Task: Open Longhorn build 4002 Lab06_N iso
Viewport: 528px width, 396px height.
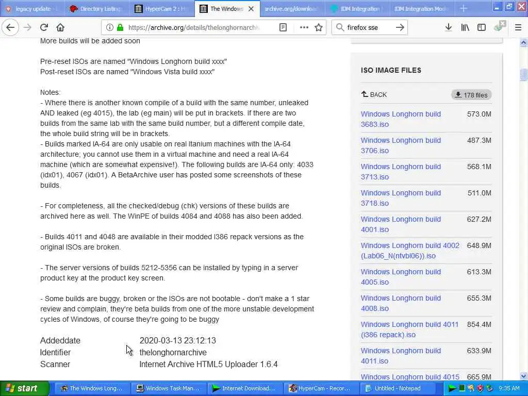Action: tap(410, 251)
